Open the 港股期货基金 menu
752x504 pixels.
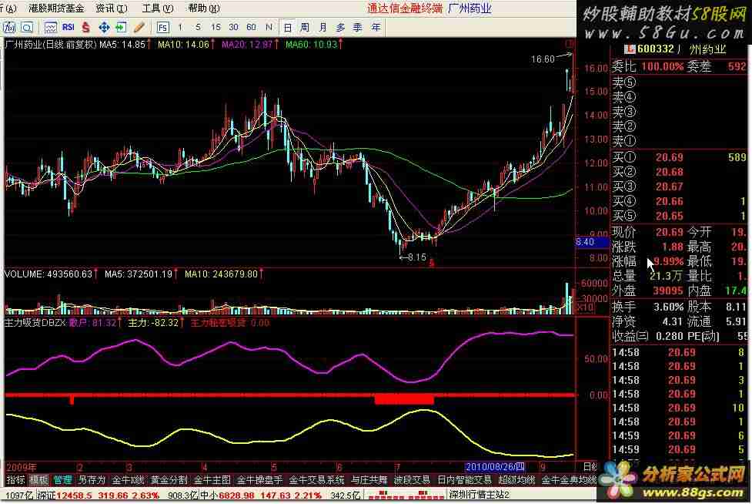pyautogui.click(x=56, y=8)
